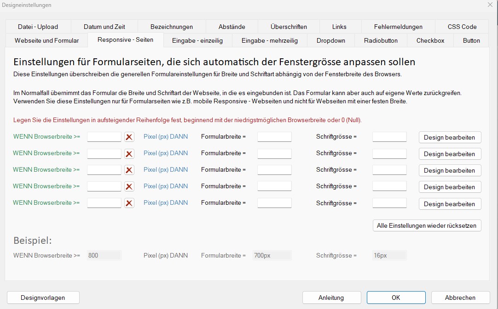Switch to the Radiobutton tab
This screenshot has height=309, width=498.
(x=381, y=40)
